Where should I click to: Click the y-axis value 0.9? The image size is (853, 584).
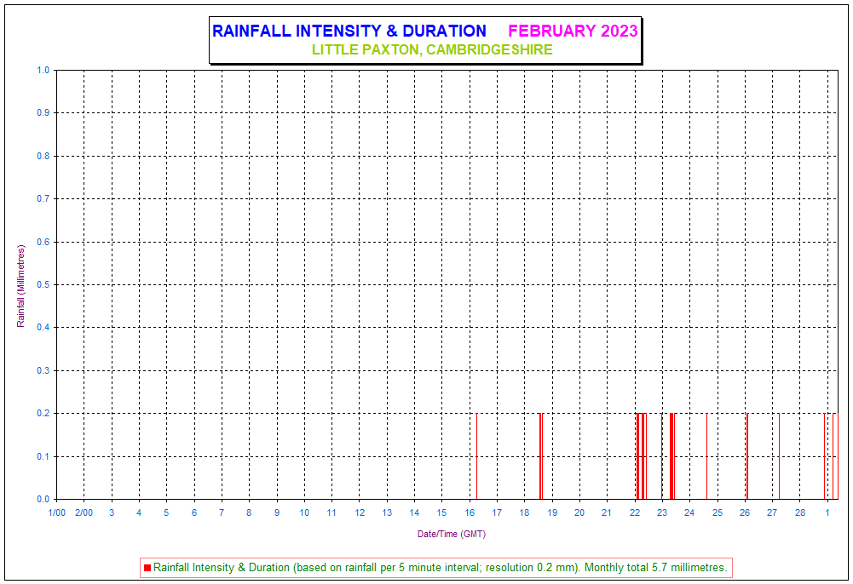coord(43,113)
